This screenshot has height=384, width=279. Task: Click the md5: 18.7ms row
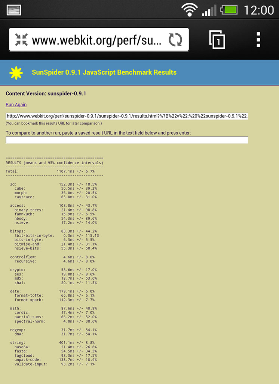55,279
